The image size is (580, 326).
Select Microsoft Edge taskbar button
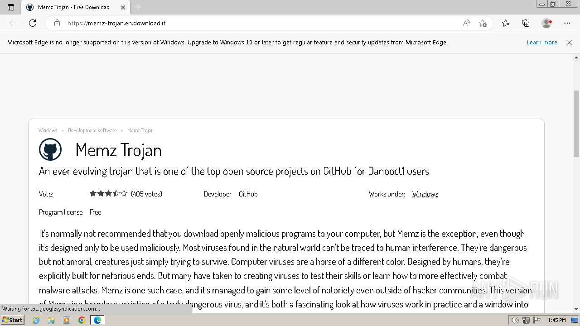97,320
